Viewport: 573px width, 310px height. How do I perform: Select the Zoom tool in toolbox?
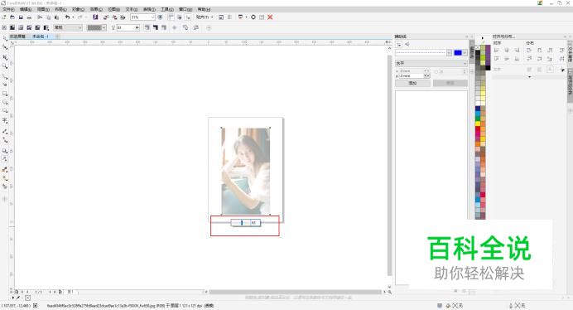(5, 65)
